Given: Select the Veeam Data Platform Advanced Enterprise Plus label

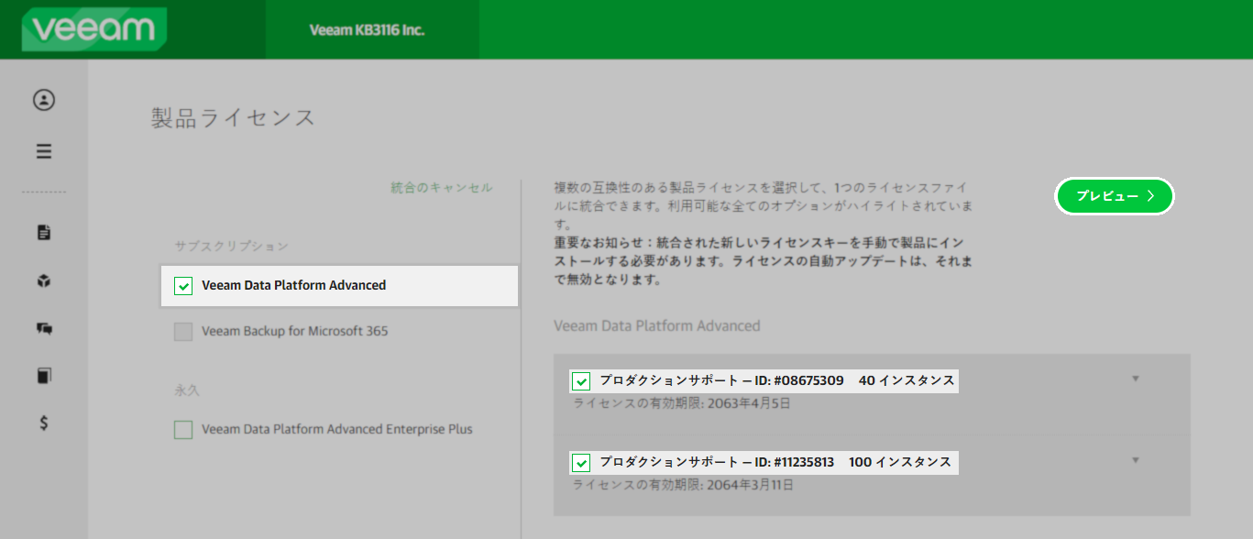Looking at the screenshot, I should click(337, 429).
